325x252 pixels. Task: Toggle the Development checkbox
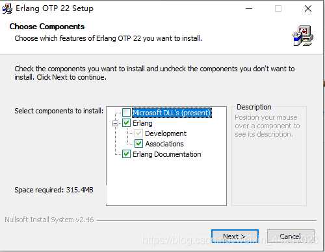[x=138, y=133]
